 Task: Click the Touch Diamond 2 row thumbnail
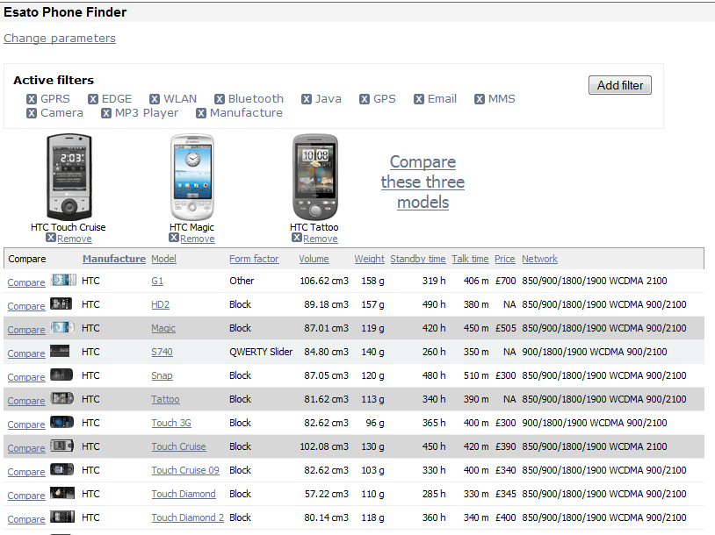pos(62,517)
